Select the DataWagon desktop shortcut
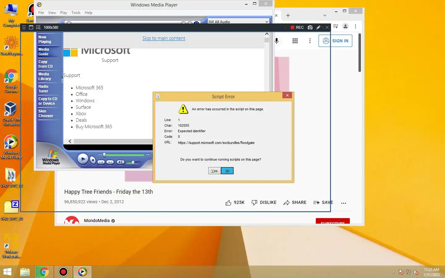Image resolution: width=445 pixels, height=278 pixels. 11,45
